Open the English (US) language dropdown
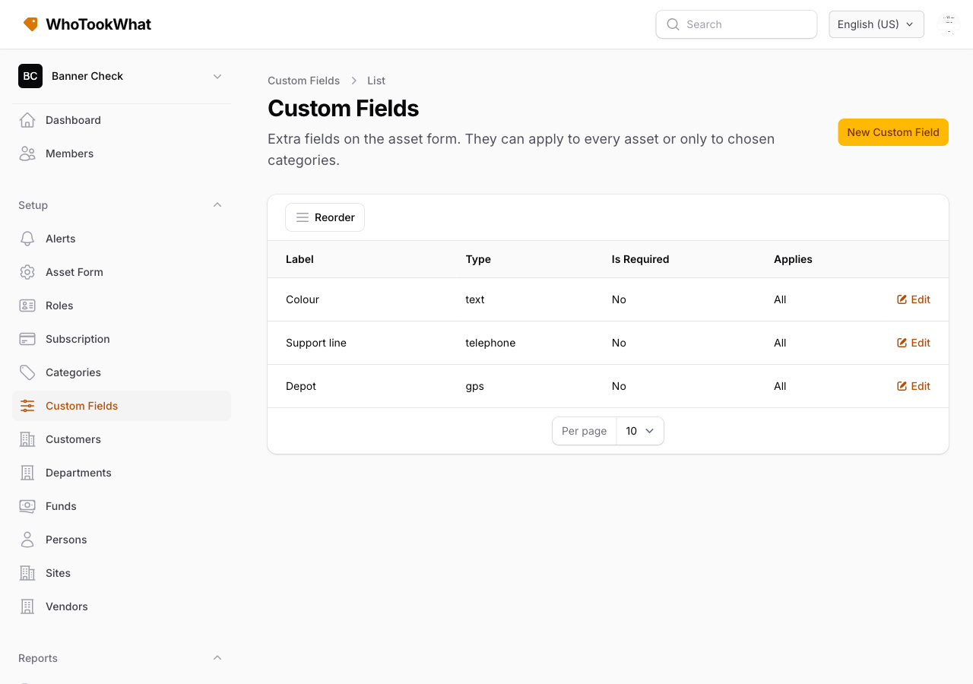 [876, 24]
